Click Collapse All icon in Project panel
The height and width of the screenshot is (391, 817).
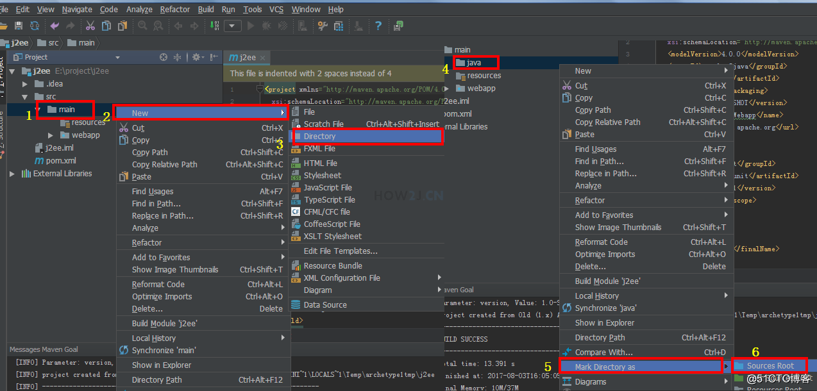(x=178, y=57)
